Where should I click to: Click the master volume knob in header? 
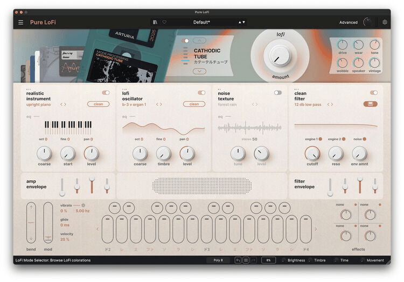click(368, 22)
